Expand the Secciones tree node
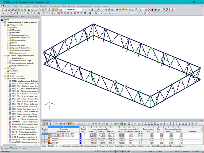204x153 pixels. tap(8, 33)
